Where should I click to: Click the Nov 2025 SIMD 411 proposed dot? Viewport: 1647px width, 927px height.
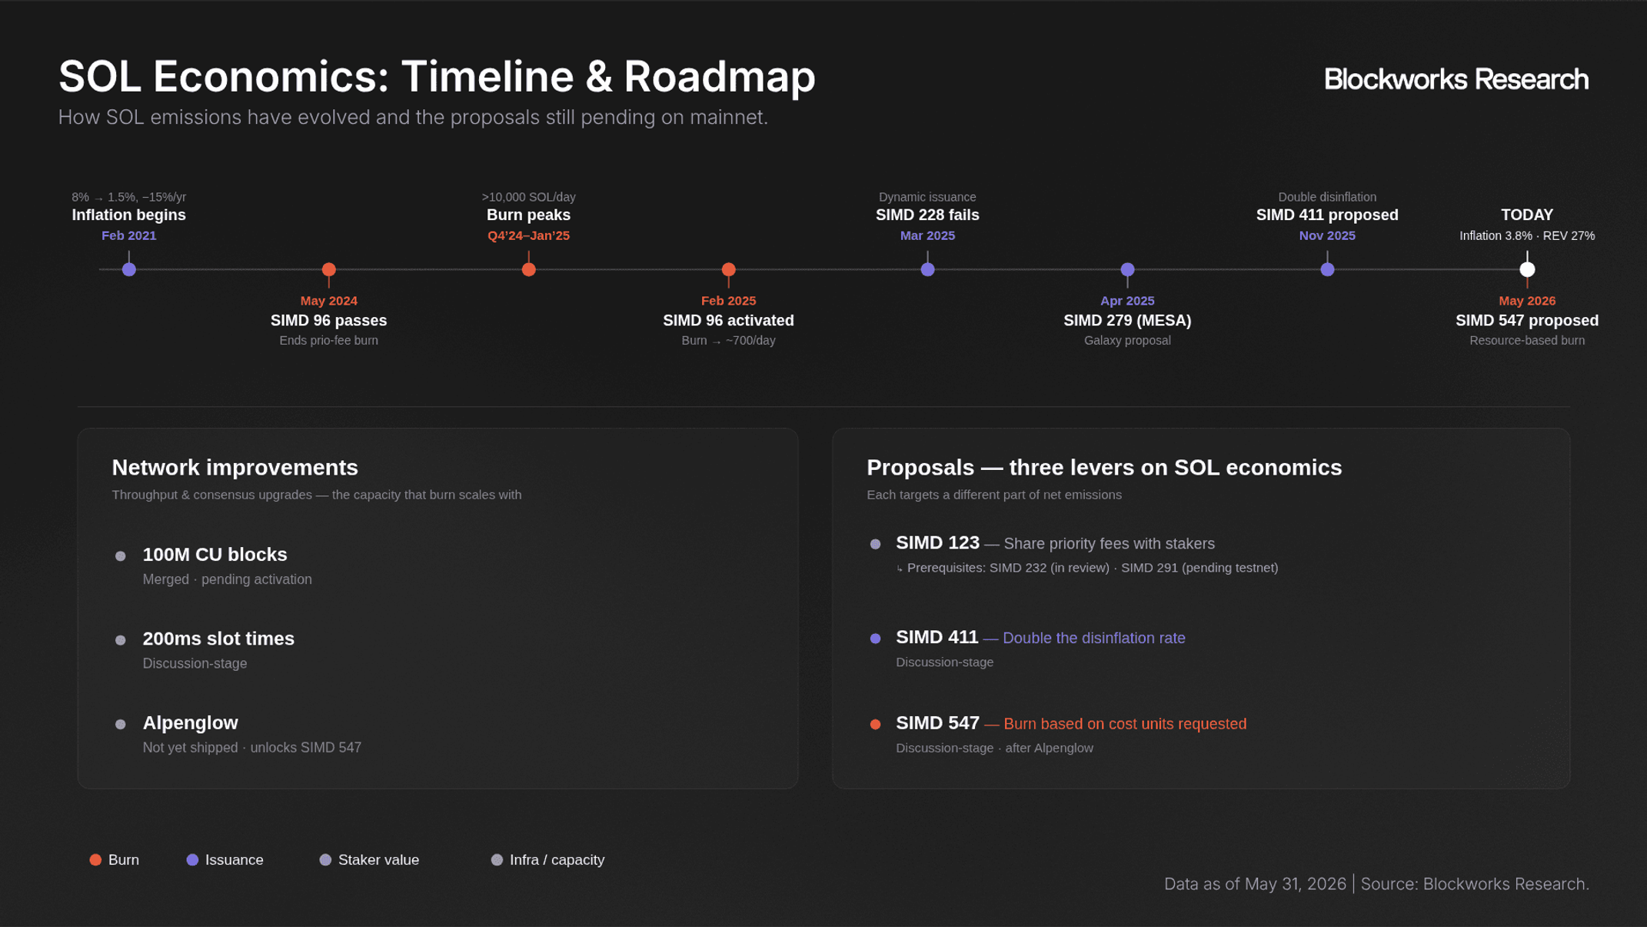point(1328,269)
